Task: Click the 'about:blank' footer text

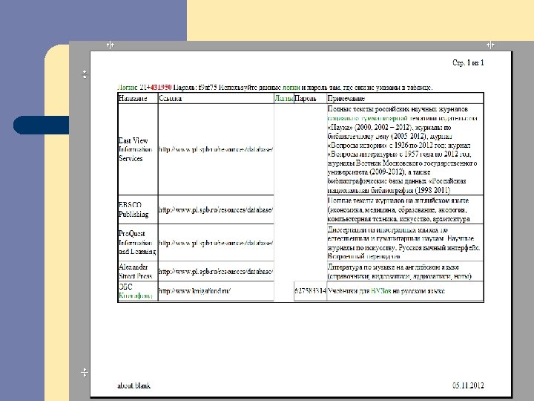Action: coord(133,385)
